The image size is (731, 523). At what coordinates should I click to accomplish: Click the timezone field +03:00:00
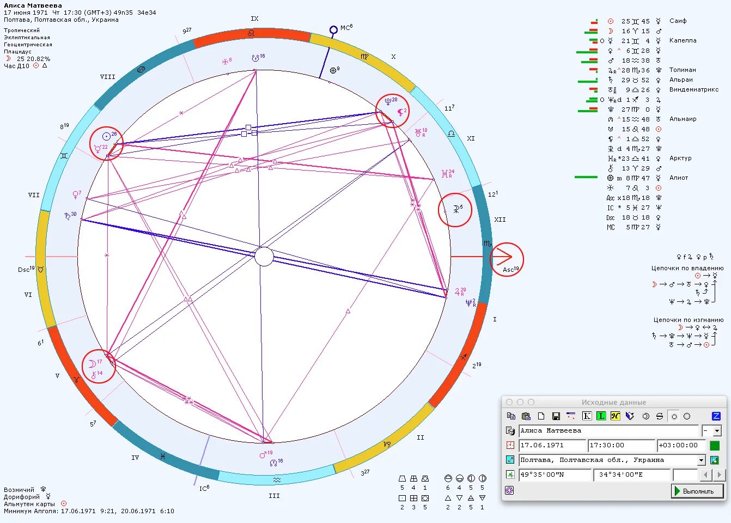[x=681, y=445]
